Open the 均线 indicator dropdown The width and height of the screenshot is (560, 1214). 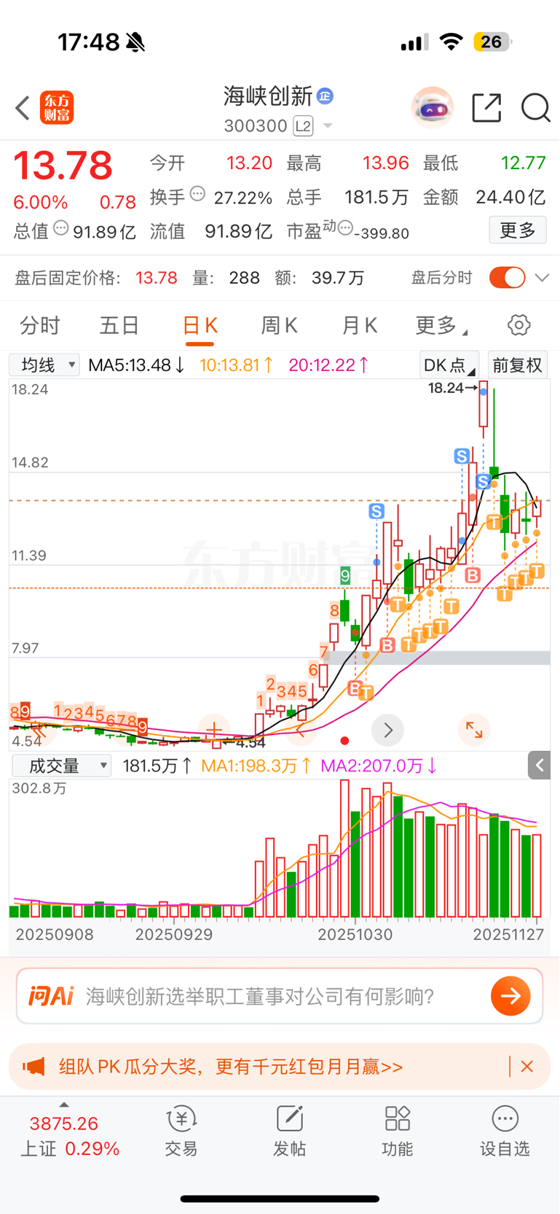point(44,365)
